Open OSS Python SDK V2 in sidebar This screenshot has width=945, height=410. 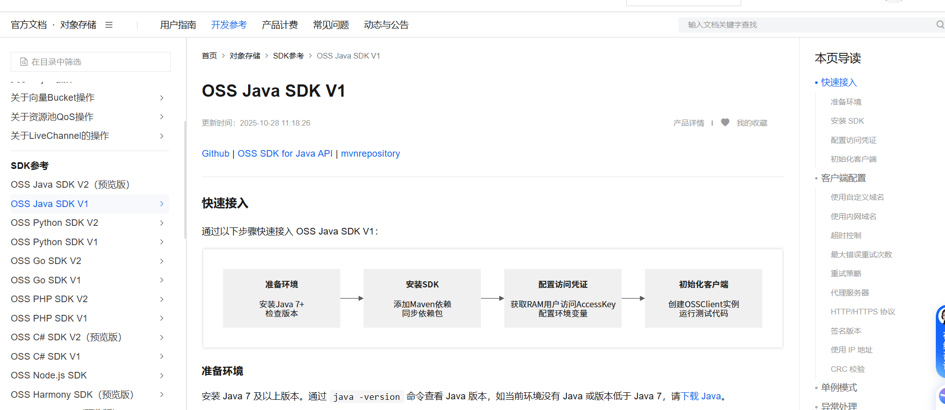(55, 223)
